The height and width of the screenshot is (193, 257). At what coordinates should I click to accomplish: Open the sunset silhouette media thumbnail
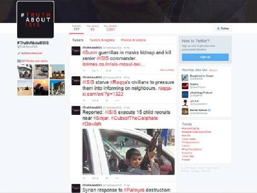click(41, 88)
